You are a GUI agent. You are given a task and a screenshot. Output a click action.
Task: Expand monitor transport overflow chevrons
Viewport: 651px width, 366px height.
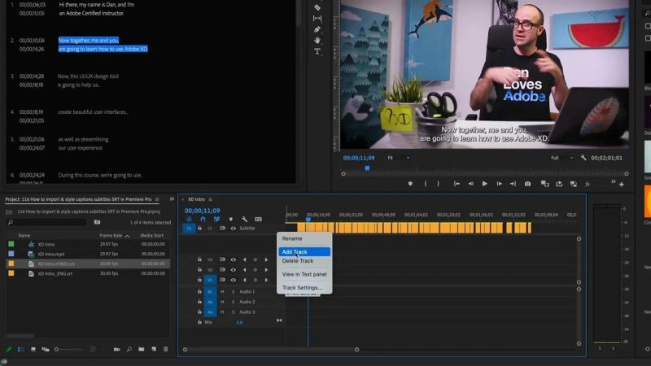pyautogui.click(x=614, y=182)
